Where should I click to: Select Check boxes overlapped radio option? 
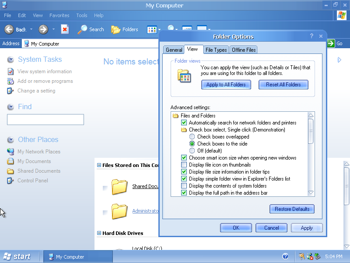pos(192,137)
